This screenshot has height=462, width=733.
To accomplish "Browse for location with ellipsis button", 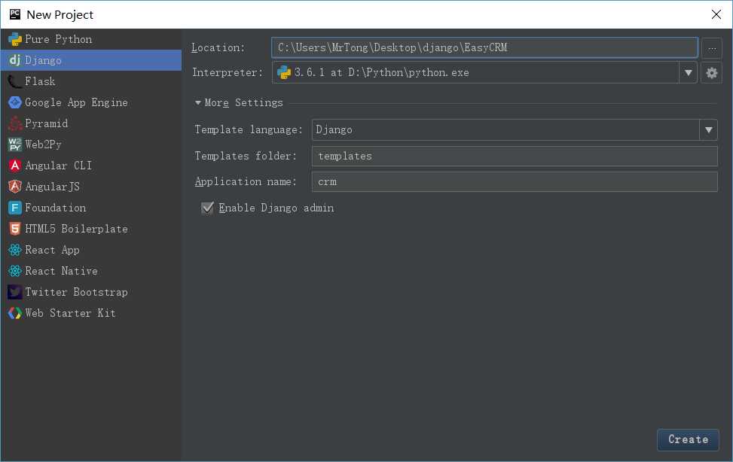I will 711,48.
